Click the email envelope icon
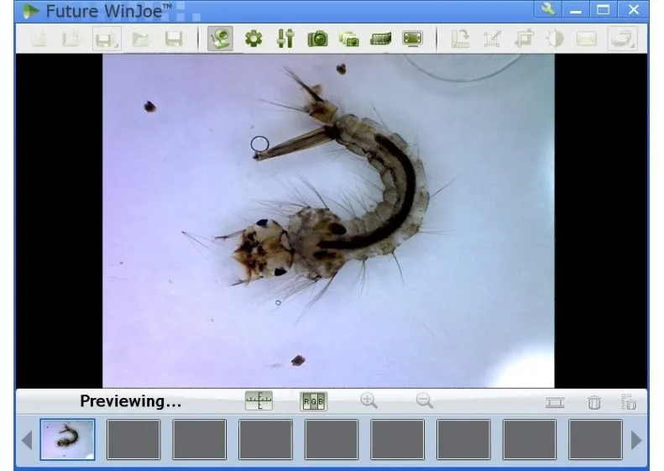Image resolution: width=664 pixels, height=471 pixels. point(587,39)
